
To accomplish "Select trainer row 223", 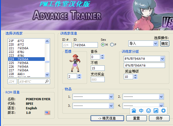I will click(x=26, y=55).
